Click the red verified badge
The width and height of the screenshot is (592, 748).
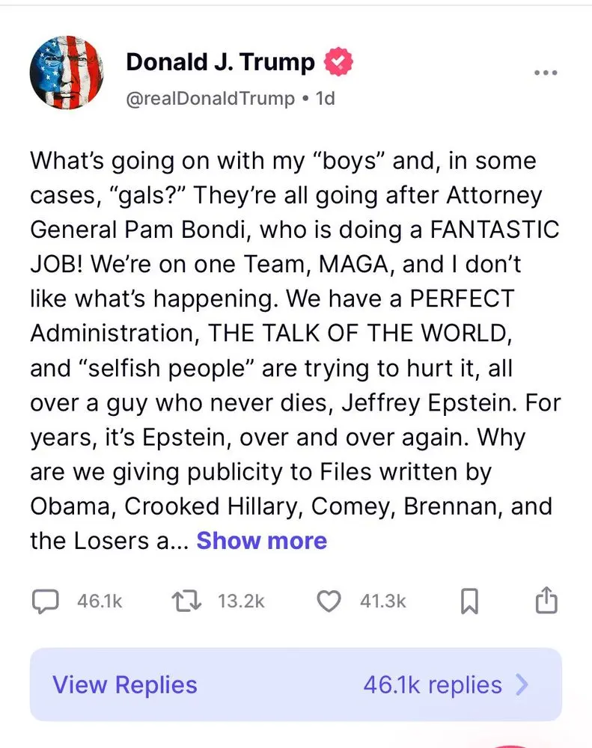338,62
